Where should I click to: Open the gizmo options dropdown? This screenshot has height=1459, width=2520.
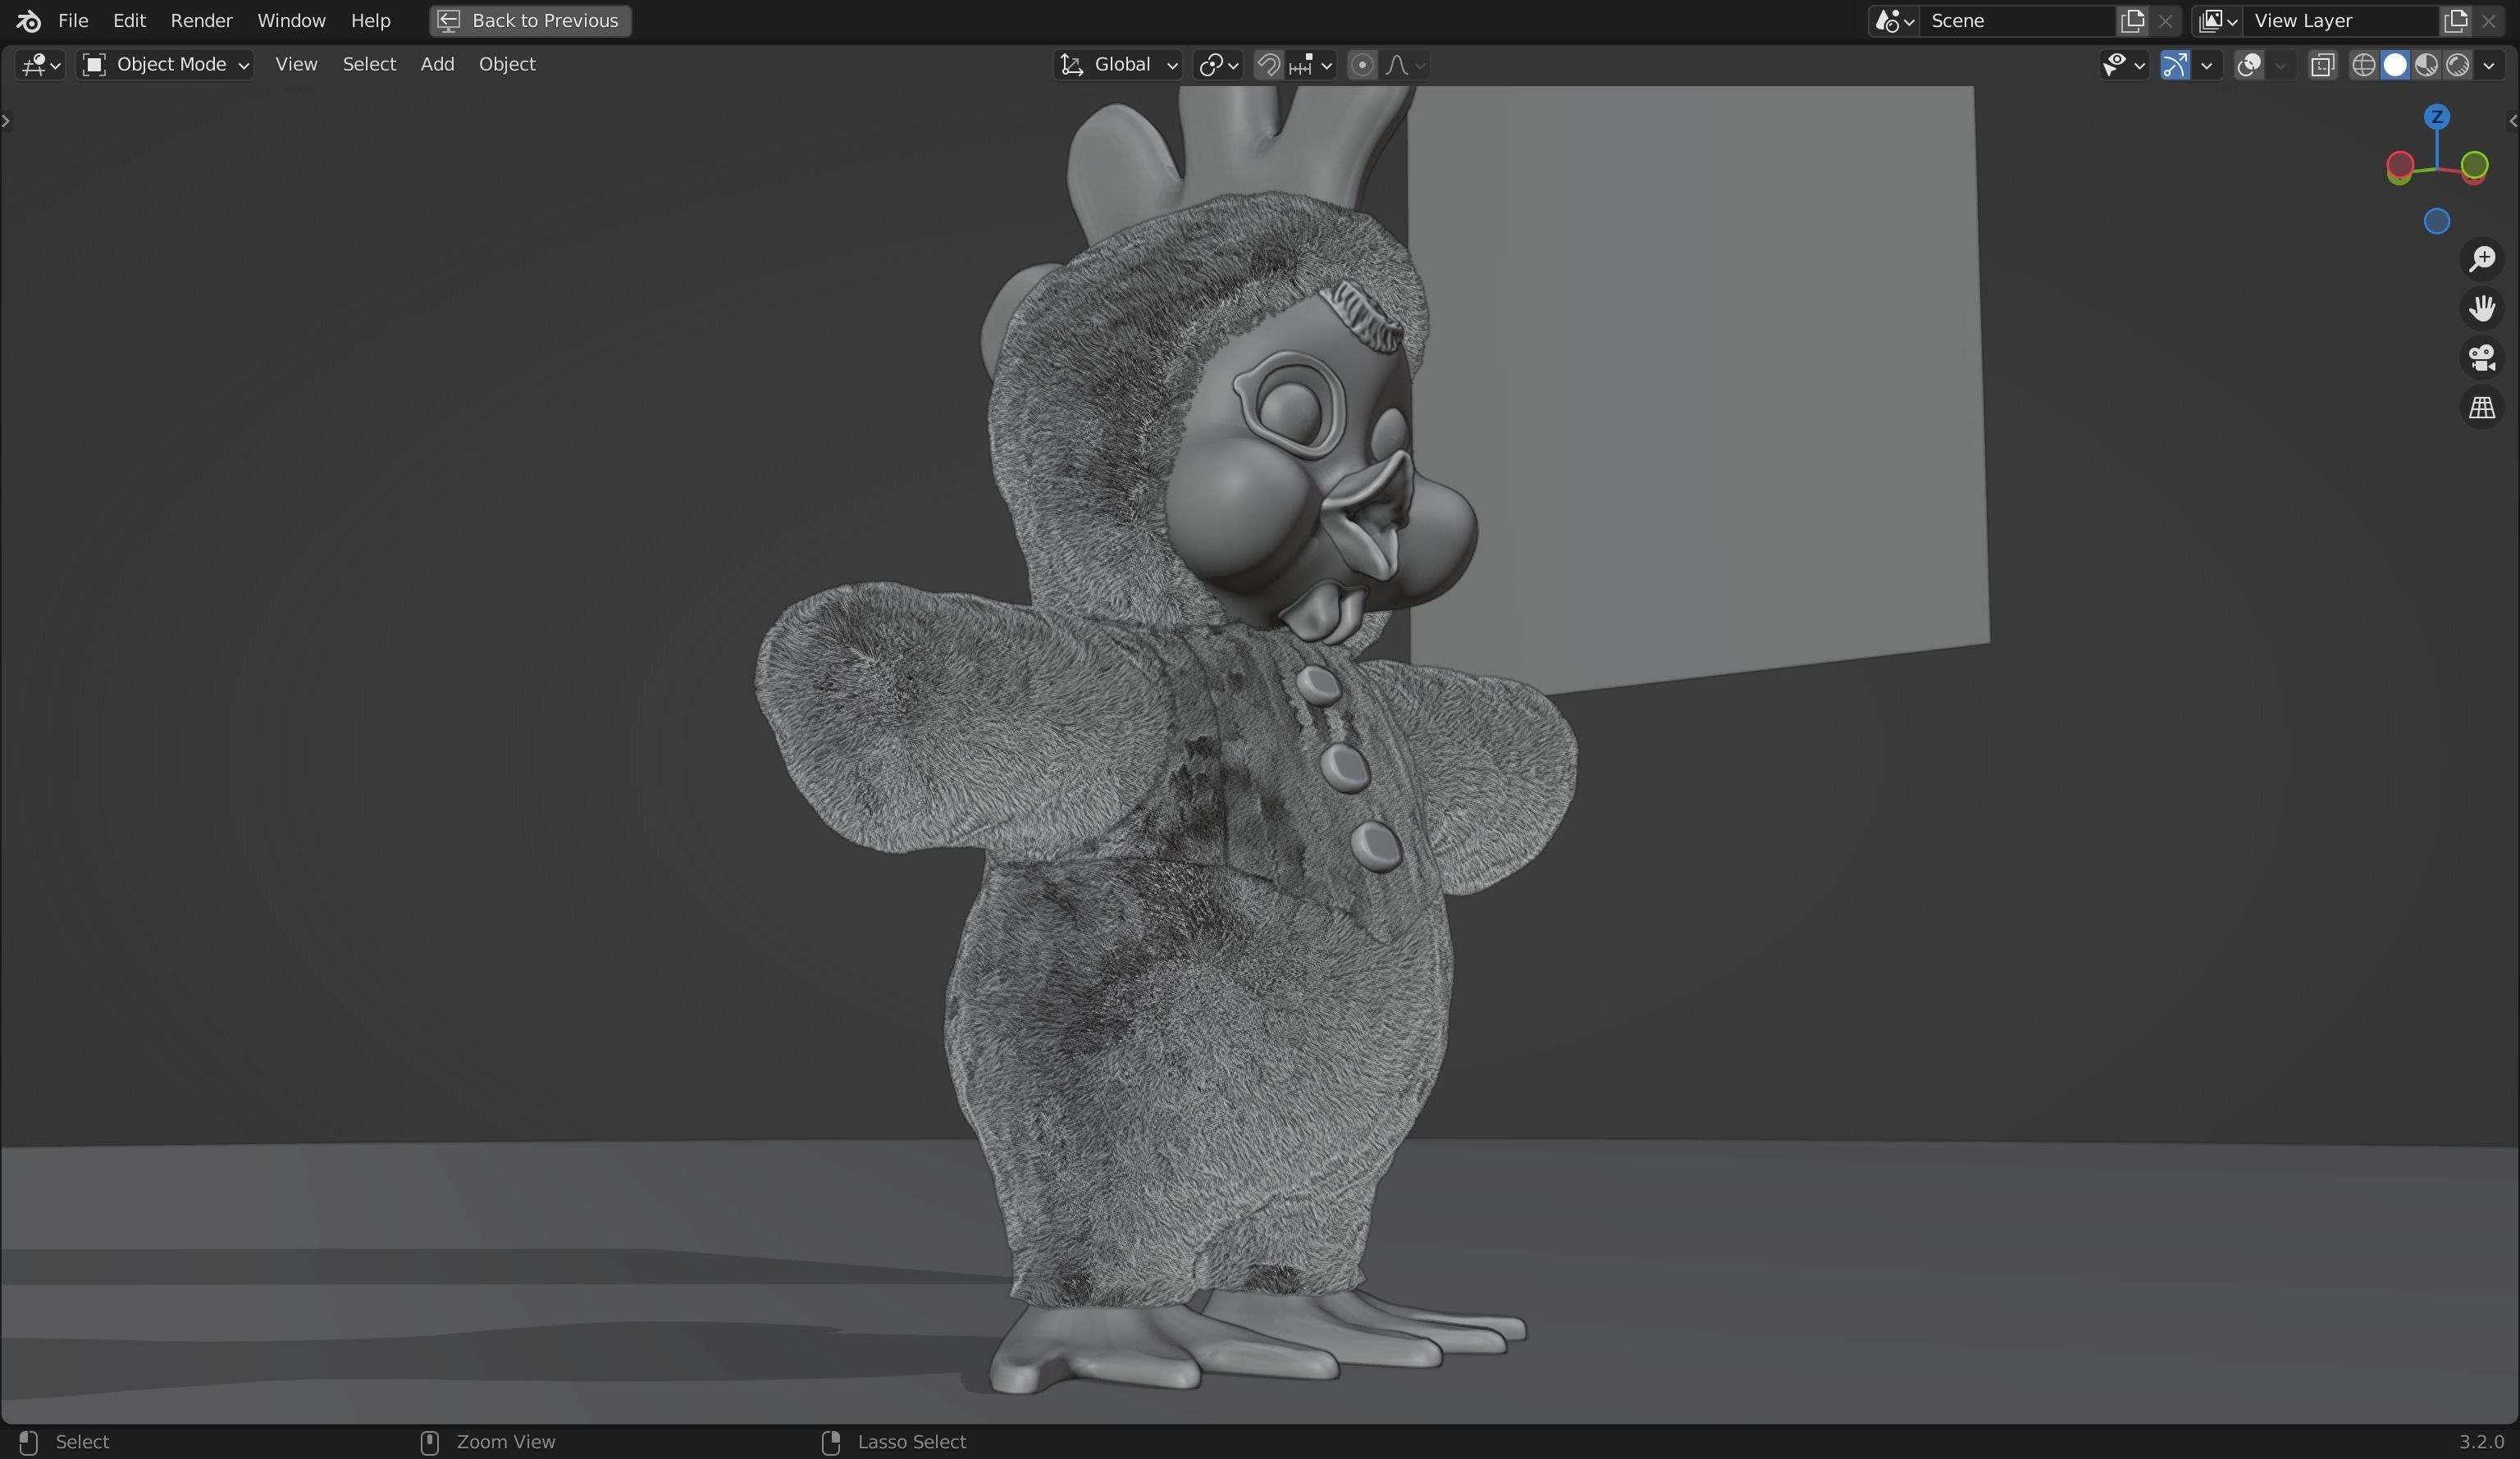(2206, 65)
